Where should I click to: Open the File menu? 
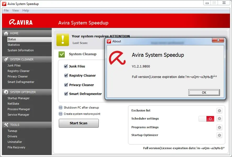(6, 10)
